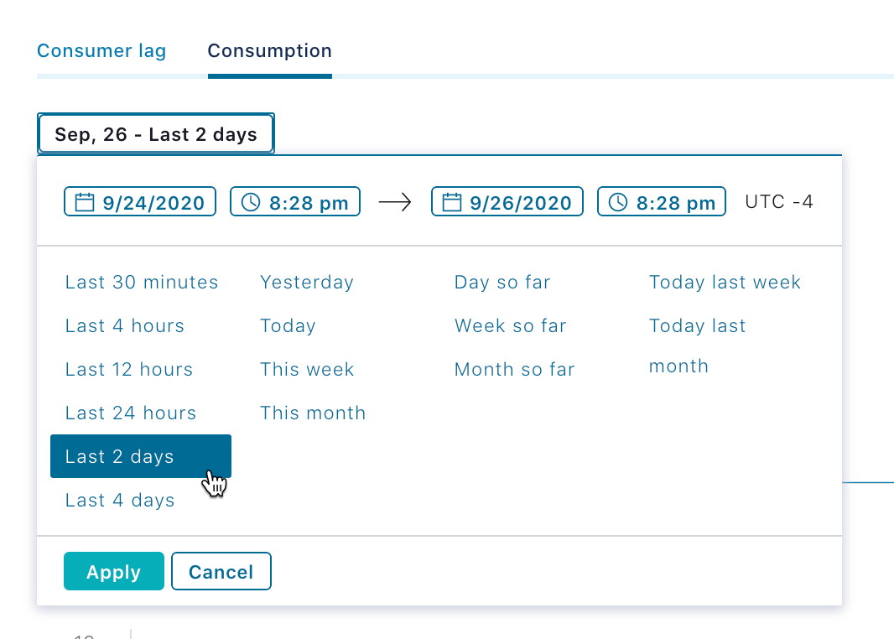The width and height of the screenshot is (894, 639).
Task: Choose the Today preset
Action: coord(288,325)
